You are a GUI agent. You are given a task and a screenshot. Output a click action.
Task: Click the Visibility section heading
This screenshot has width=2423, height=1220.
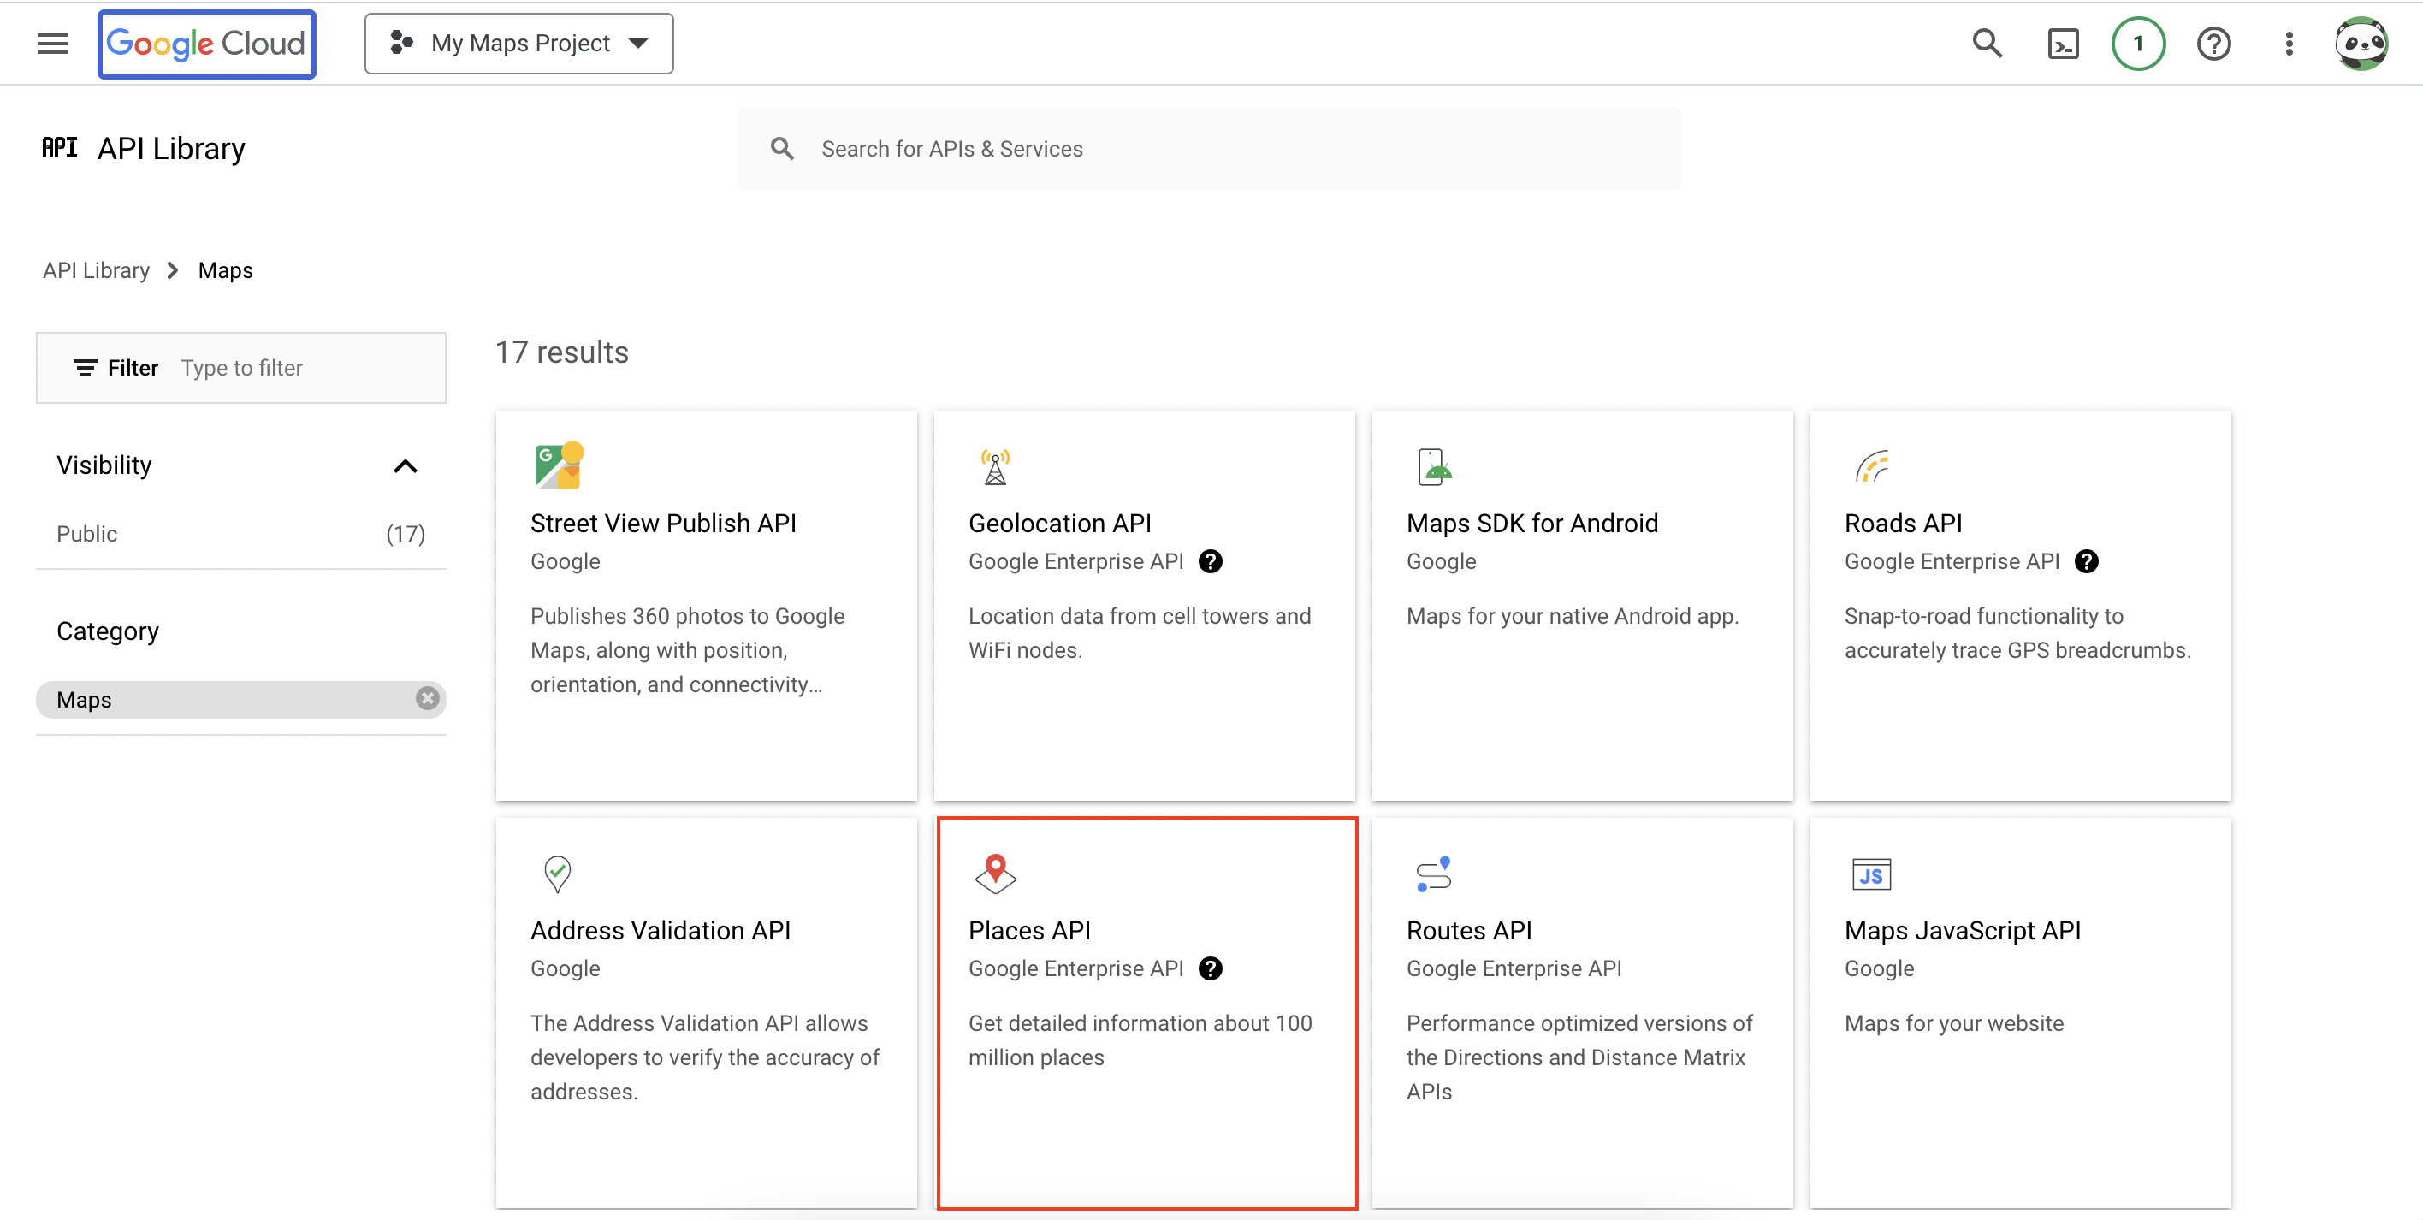(104, 465)
